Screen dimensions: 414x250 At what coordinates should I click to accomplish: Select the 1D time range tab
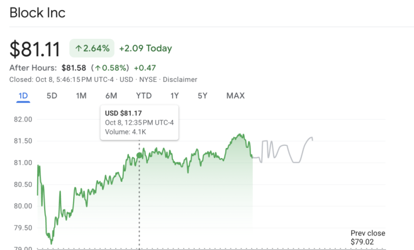[x=23, y=96]
